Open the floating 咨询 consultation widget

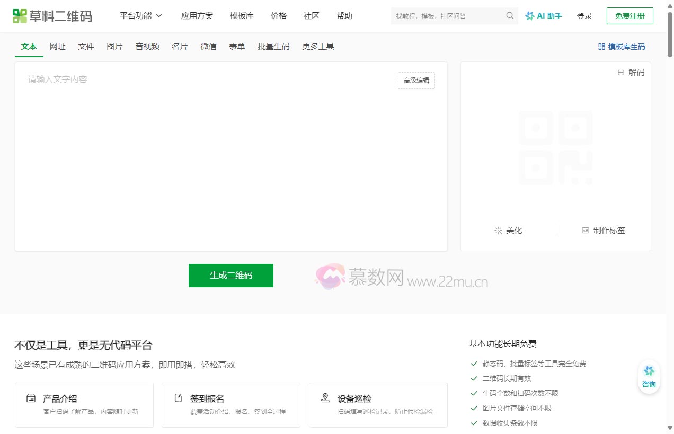tap(649, 375)
